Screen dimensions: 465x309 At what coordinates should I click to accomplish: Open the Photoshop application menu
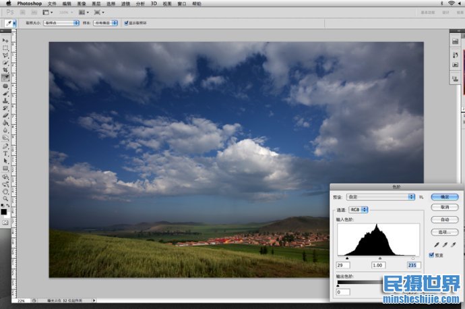(29, 3)
